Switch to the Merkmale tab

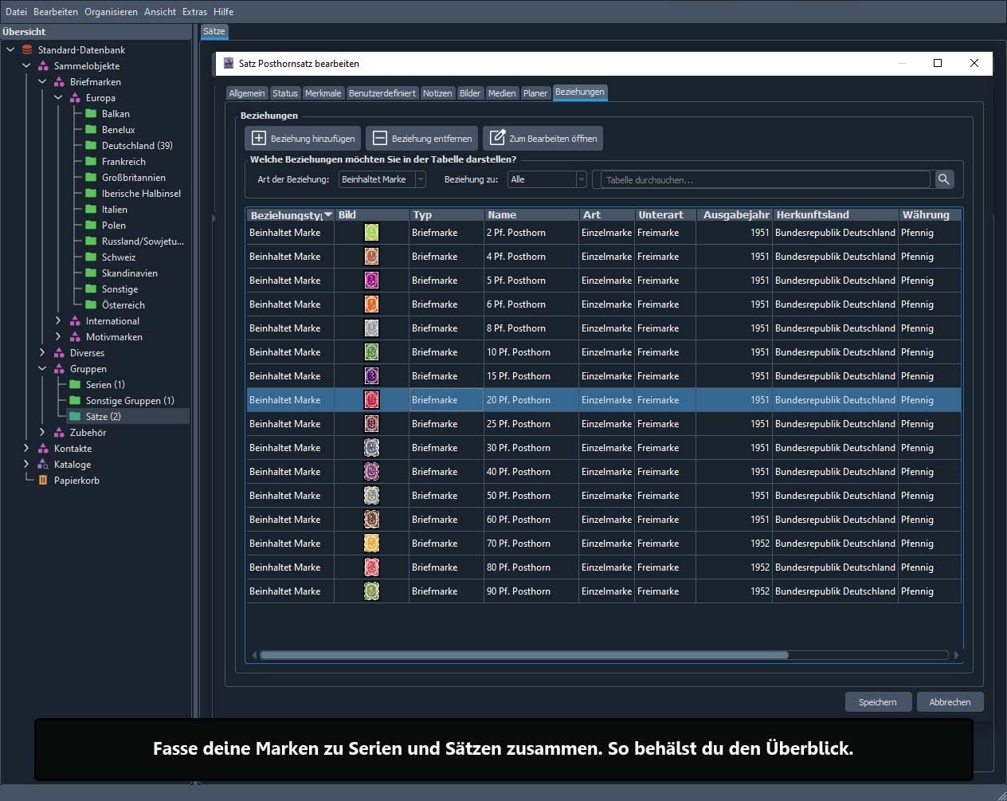[x=323, y=93]
